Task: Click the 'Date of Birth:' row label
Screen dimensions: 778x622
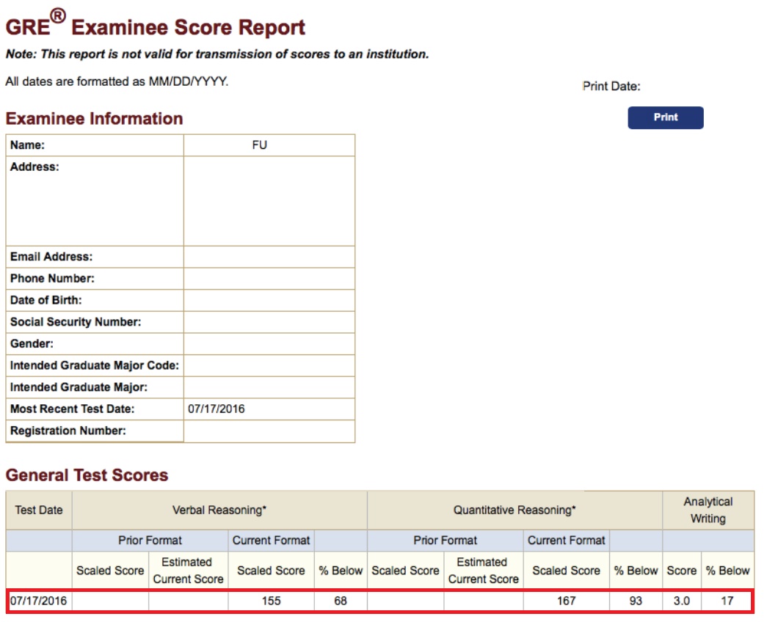Action: [x=46, y=300]
